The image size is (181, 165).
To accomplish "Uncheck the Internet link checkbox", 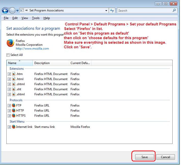I will click(9, 127).
